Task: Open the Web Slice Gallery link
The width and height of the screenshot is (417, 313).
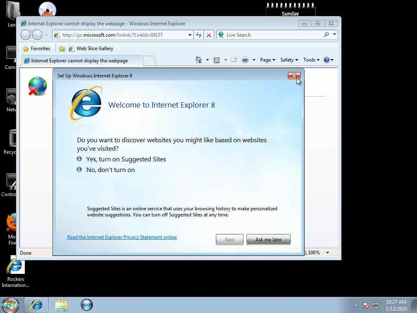Action: 91,48
